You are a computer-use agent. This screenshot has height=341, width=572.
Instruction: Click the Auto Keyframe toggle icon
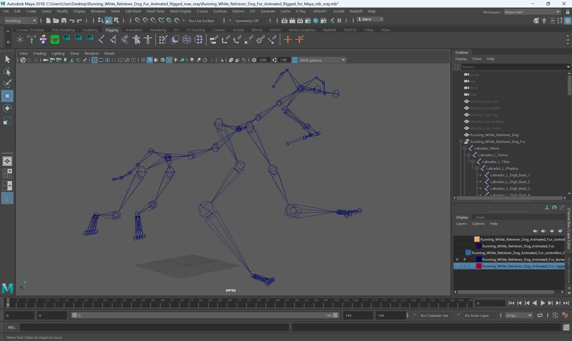(x=555, y=315)
